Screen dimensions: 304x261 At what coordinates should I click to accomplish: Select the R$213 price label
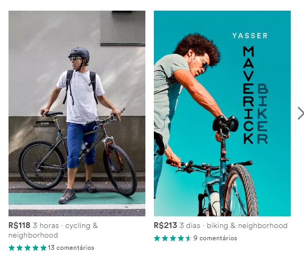166,225
